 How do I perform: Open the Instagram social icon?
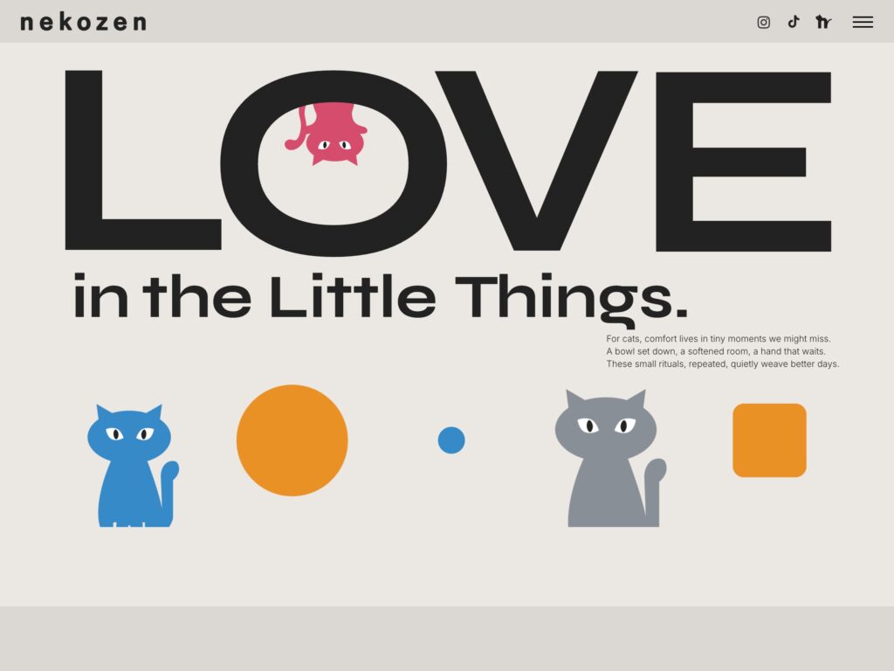click(763, 22)
